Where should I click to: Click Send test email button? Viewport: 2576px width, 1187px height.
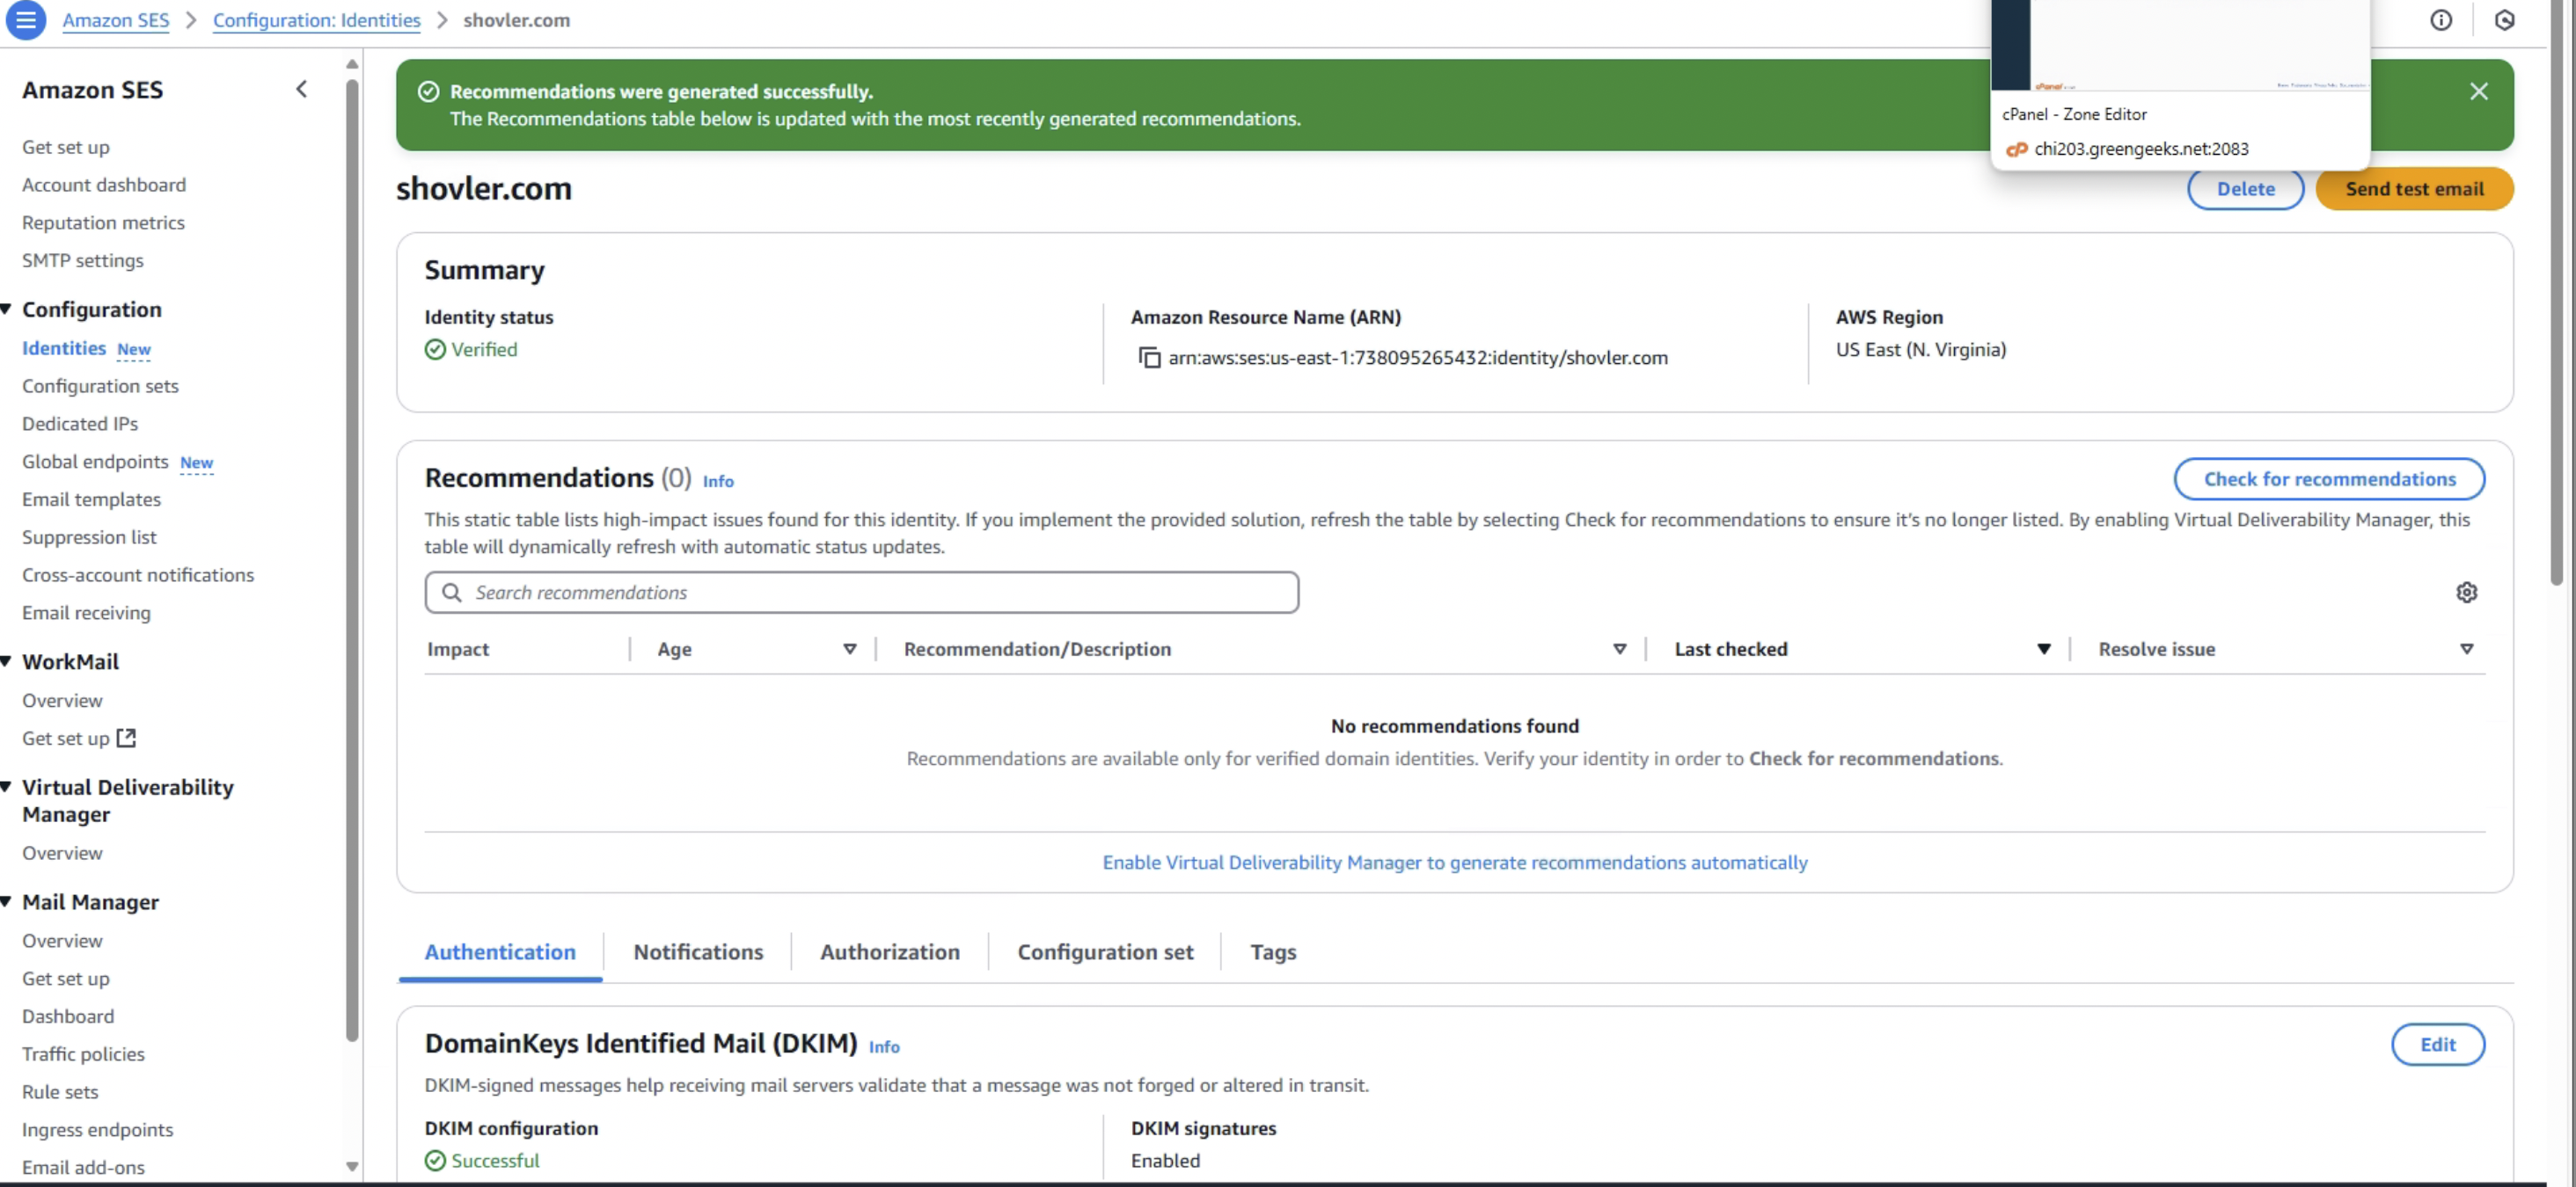point(2414,189)
